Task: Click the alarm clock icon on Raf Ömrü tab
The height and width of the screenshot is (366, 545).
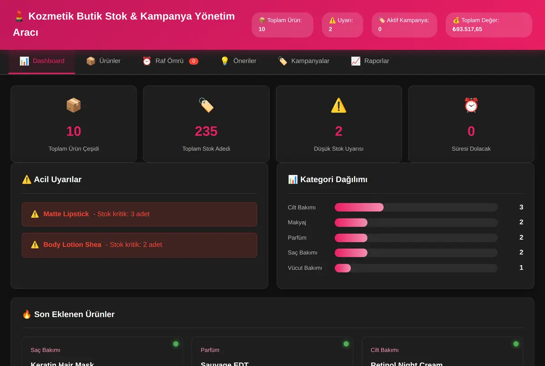Action: (x=147, y=61)
